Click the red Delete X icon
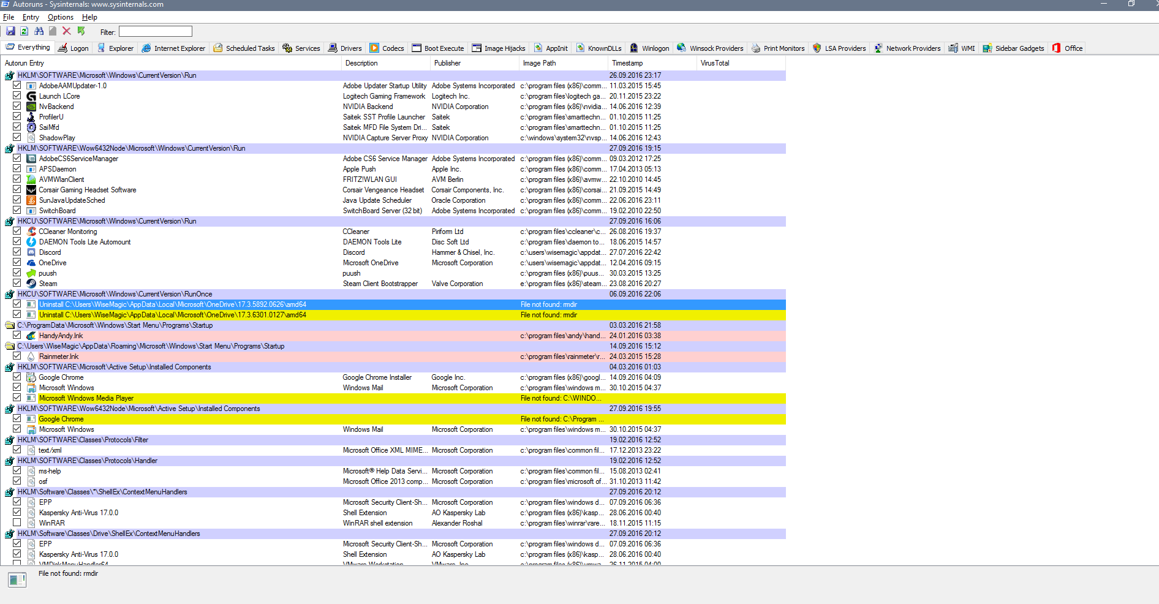The height and width of the screenshot is (604, 1159). click(x=67, y=31)
